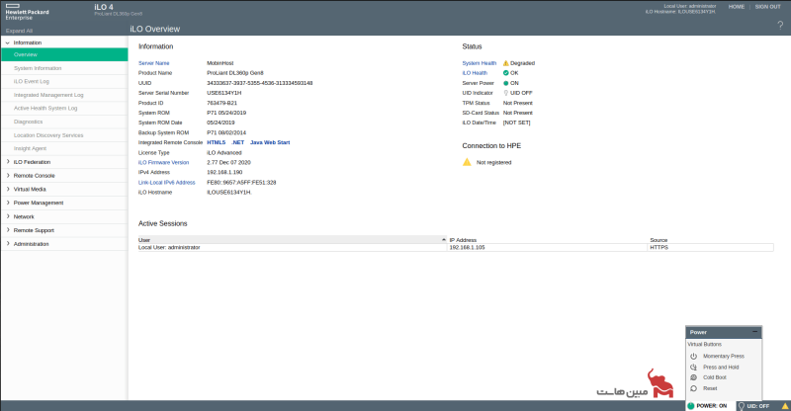
Task: Click the Hewlett Packard Enterprise logo
Action: pyautogui.click(x=27, y=12)
